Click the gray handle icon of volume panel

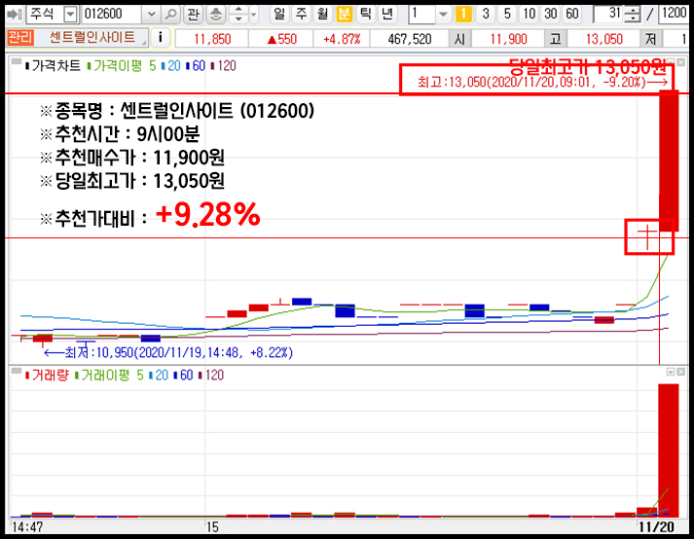[x=17, y=371]
